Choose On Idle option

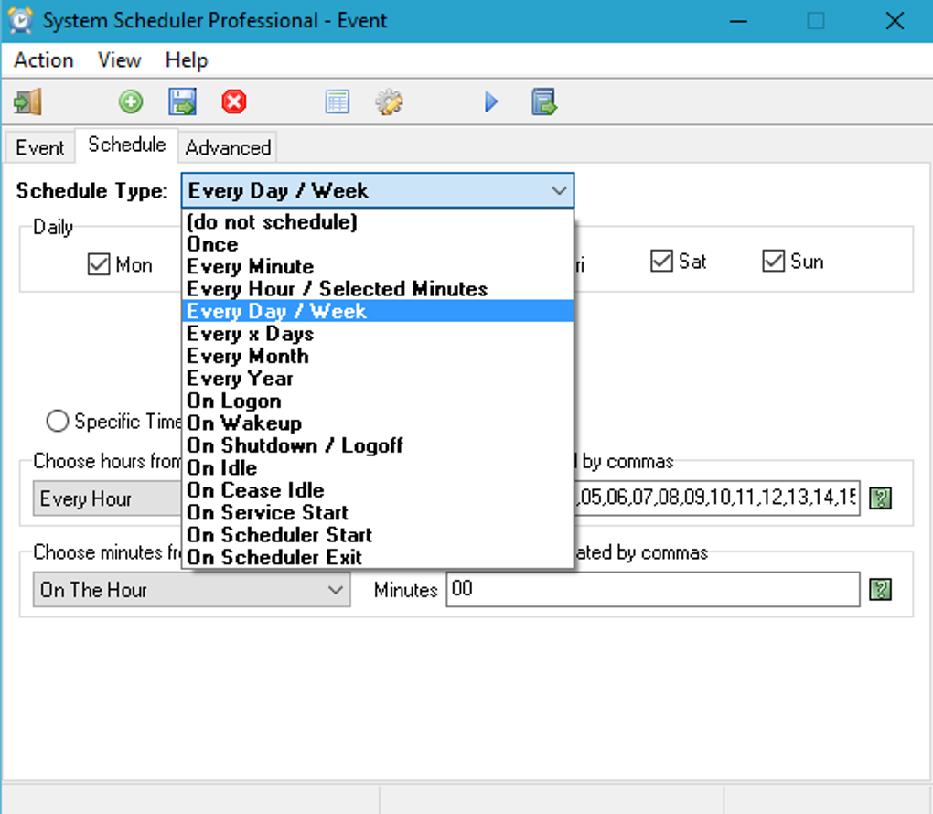click(x=378, y=467)
